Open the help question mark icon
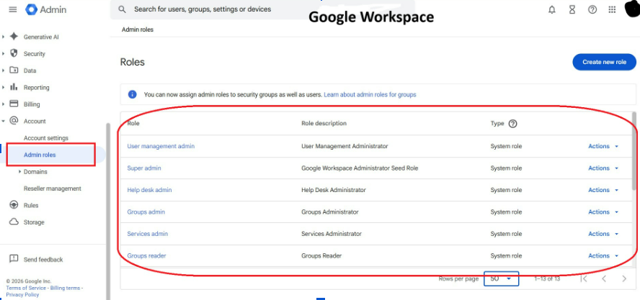This screenshot has height=300, width=640. click(592, 9)
